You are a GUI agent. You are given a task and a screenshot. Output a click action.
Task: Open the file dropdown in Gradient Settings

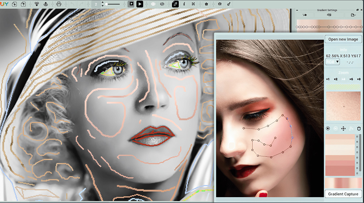pos(353,15)
